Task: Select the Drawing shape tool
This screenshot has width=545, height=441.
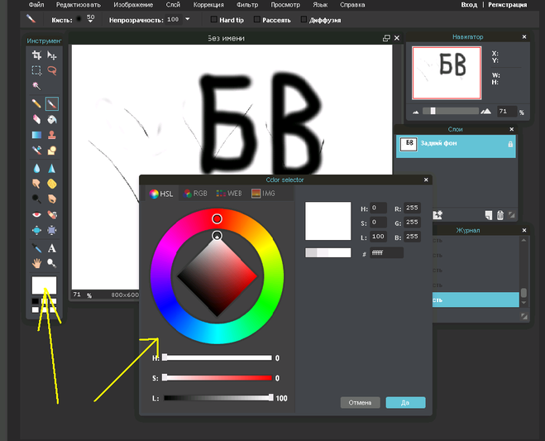Action: (52, 150)
